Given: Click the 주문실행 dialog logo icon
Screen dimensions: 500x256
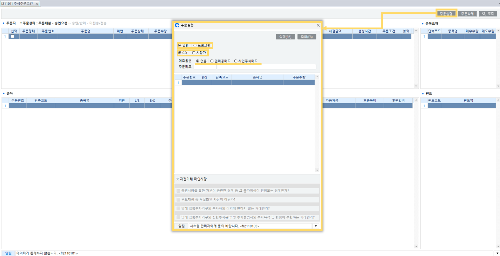Looking at the screenshot, I should pos(177,25).
